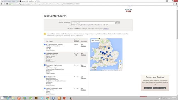Click 'Close this message' cookie button
This screenshot has height=100, width=178.
click(159, 88)
